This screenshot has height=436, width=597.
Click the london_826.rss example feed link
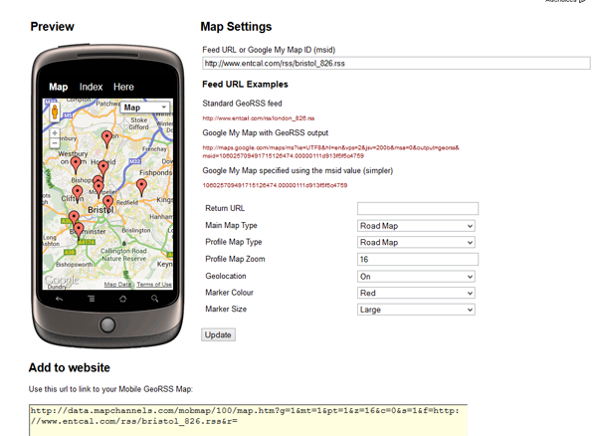259,118
